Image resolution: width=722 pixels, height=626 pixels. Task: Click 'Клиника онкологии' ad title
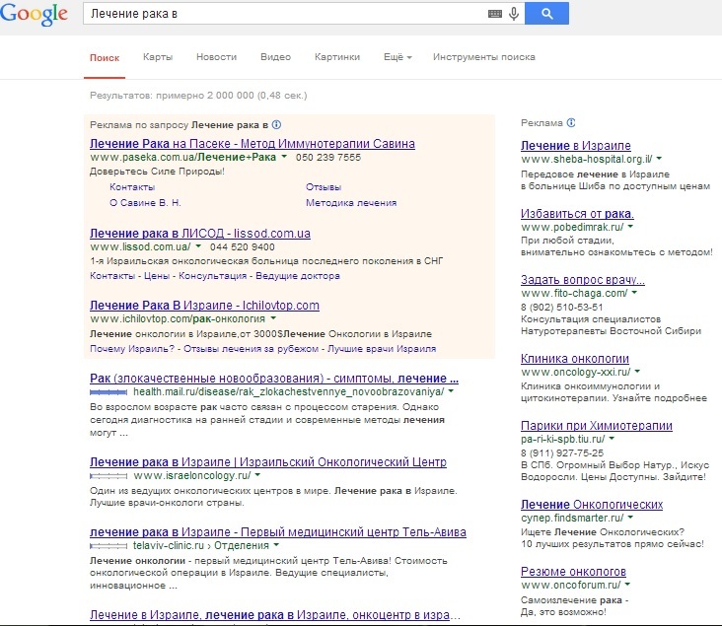[574, 358]
